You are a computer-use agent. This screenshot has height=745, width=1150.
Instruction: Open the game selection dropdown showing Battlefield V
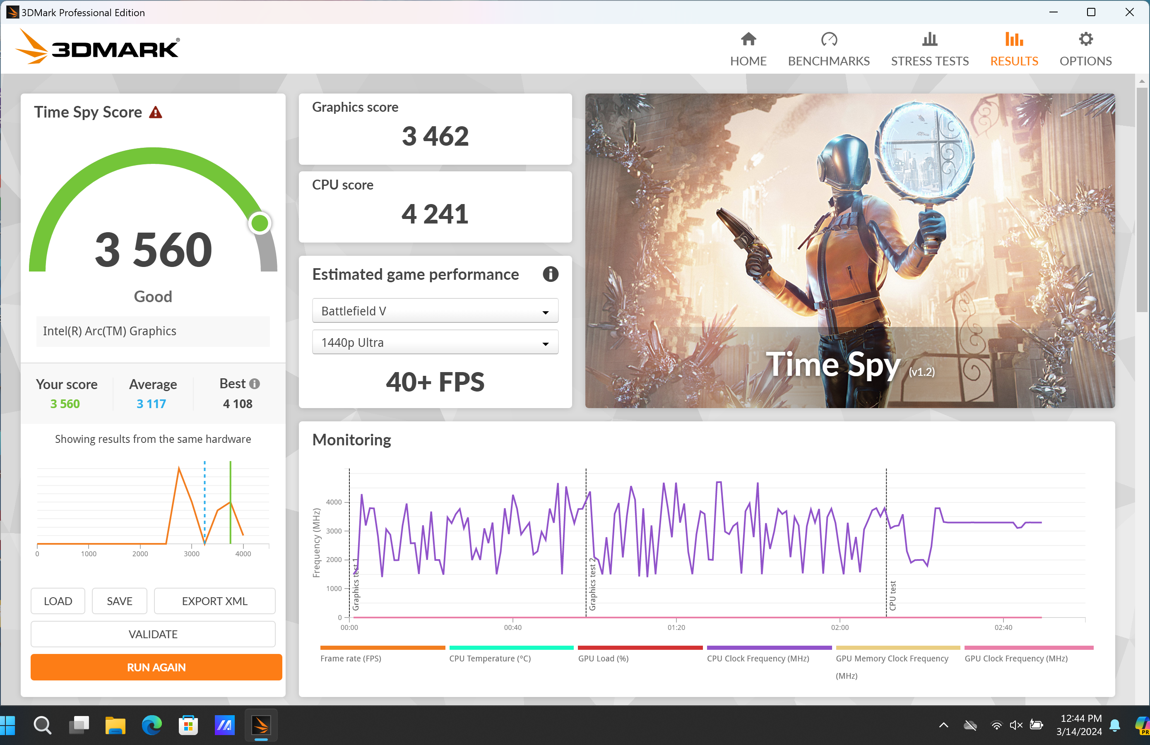pyautogui.click(x=435, y=311)
